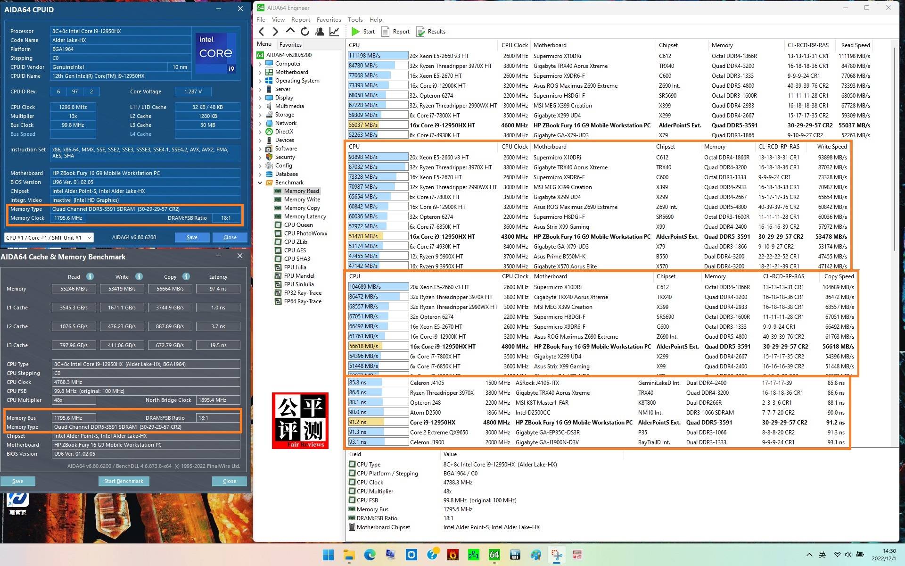This screenshot has height=566, width=905.
Task: Open the CPU #1 / Core #1 dropdown
Action: [x=90, y=237]
